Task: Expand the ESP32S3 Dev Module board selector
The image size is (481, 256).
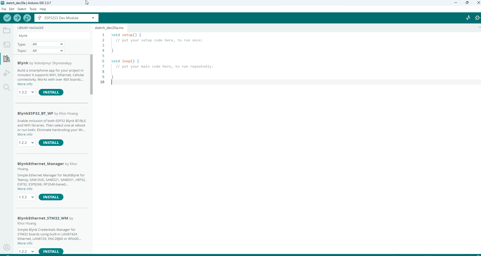Action: (x=66, y=18)
